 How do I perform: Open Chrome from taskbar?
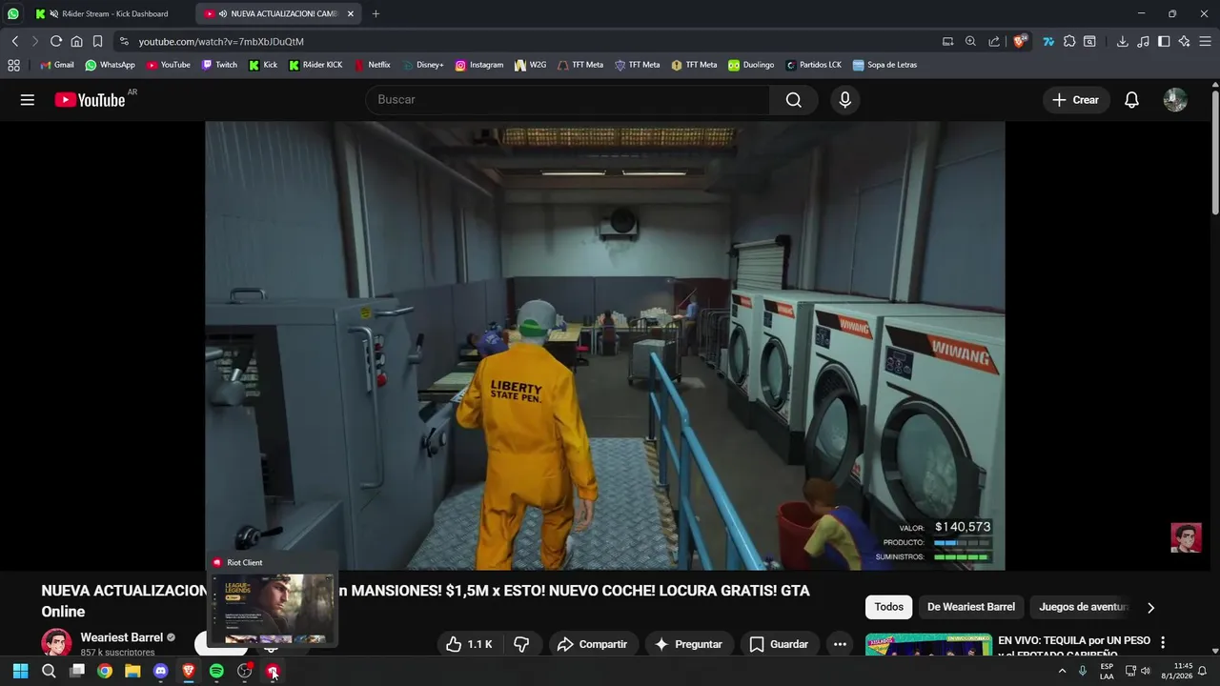[x=105, y=672]
